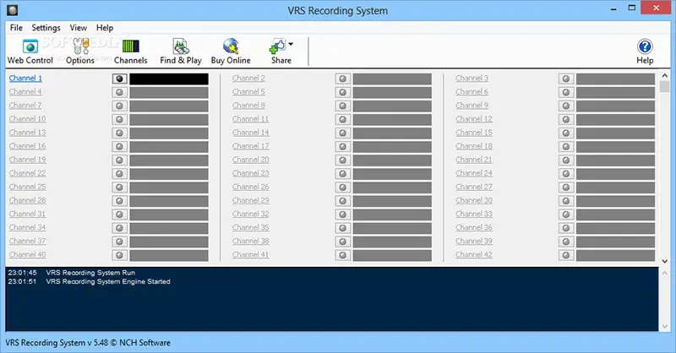Expand the Share dropdown arrow
676x353 pixels.
[291, 44]
